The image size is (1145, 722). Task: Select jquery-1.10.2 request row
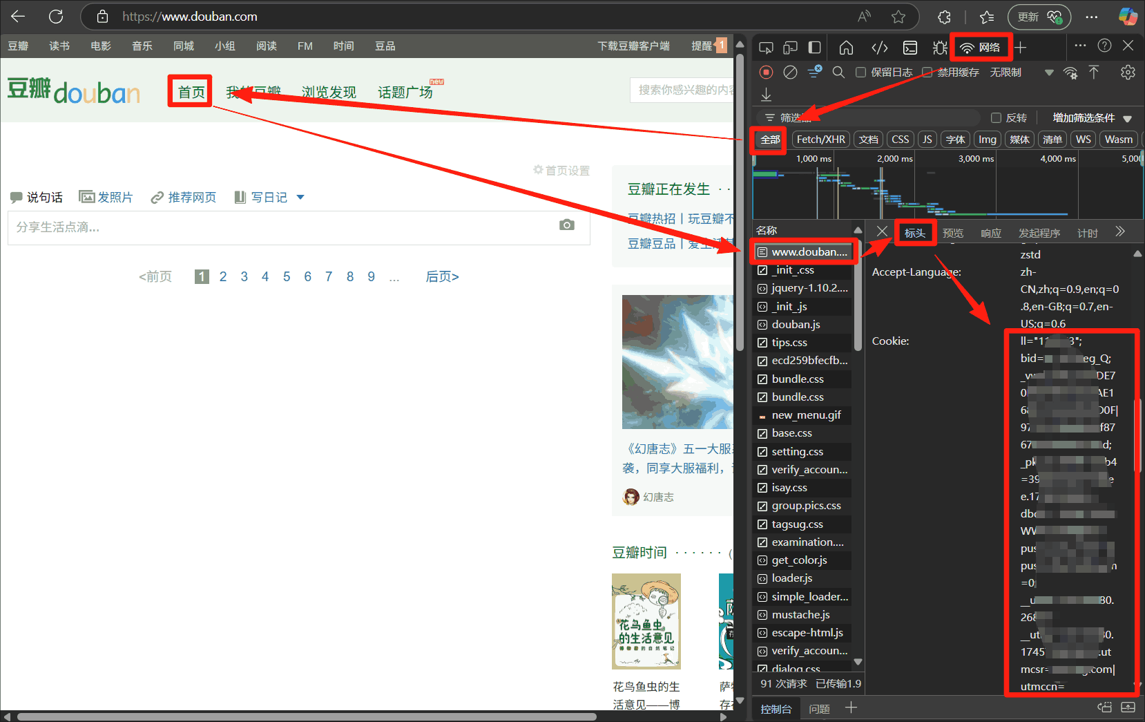803,288
